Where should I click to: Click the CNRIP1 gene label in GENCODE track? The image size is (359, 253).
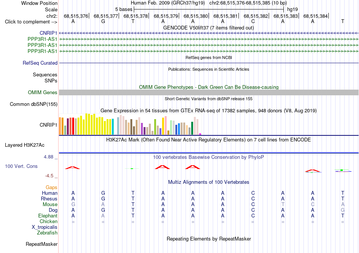click(x=48, y=33)
